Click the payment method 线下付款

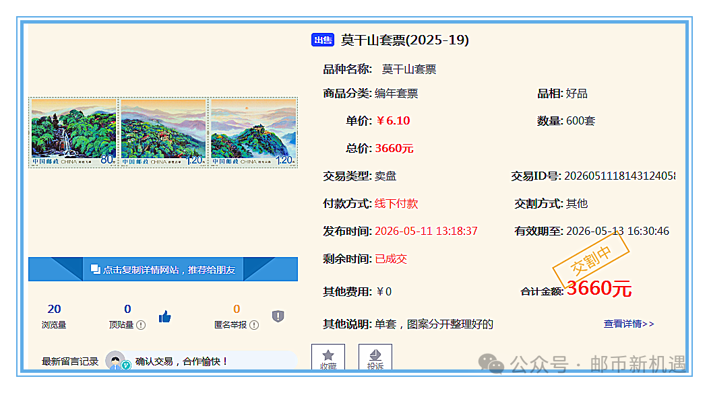point(396,203)
